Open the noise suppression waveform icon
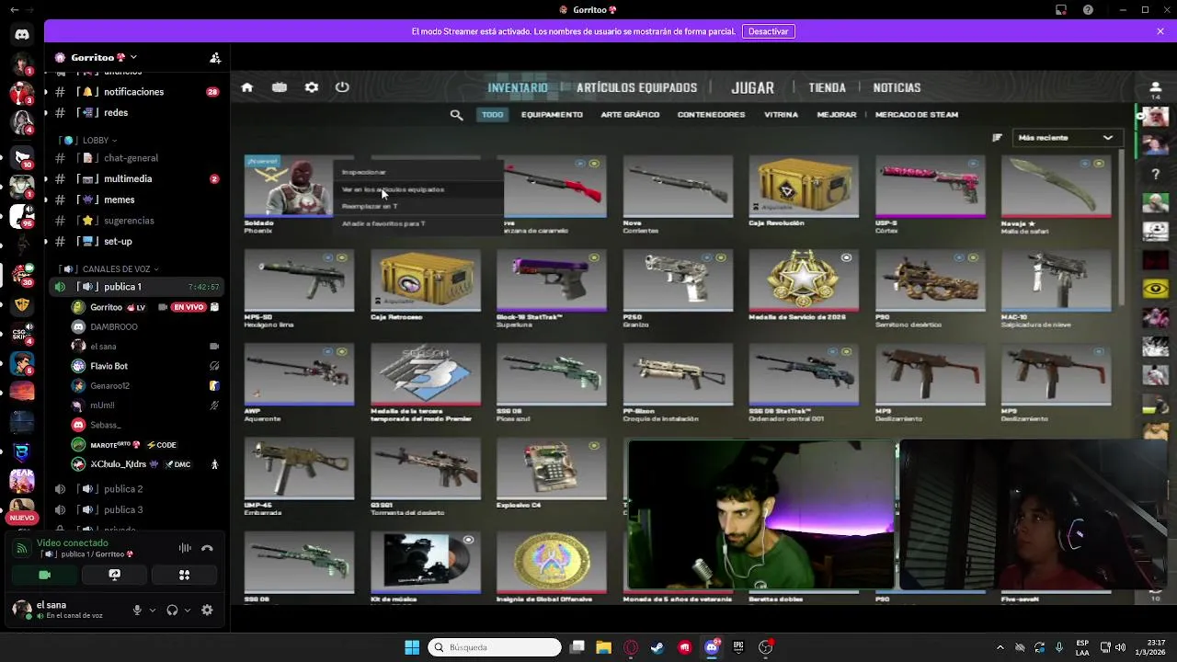The width and height of the screenshot is (1177, 662). tap(185, 548)
